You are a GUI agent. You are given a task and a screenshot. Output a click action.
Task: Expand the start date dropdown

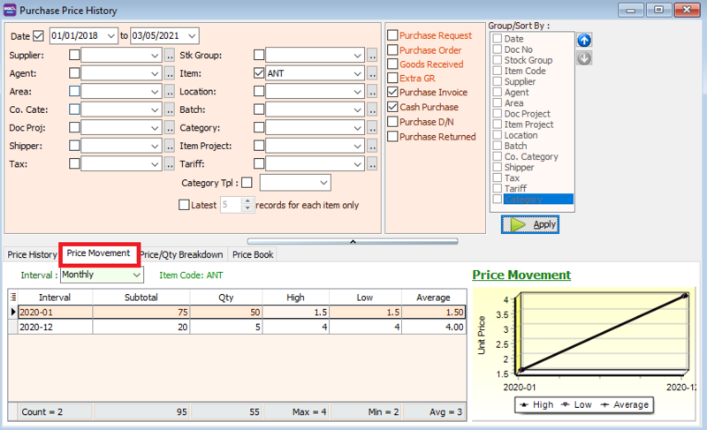[110, 36]
